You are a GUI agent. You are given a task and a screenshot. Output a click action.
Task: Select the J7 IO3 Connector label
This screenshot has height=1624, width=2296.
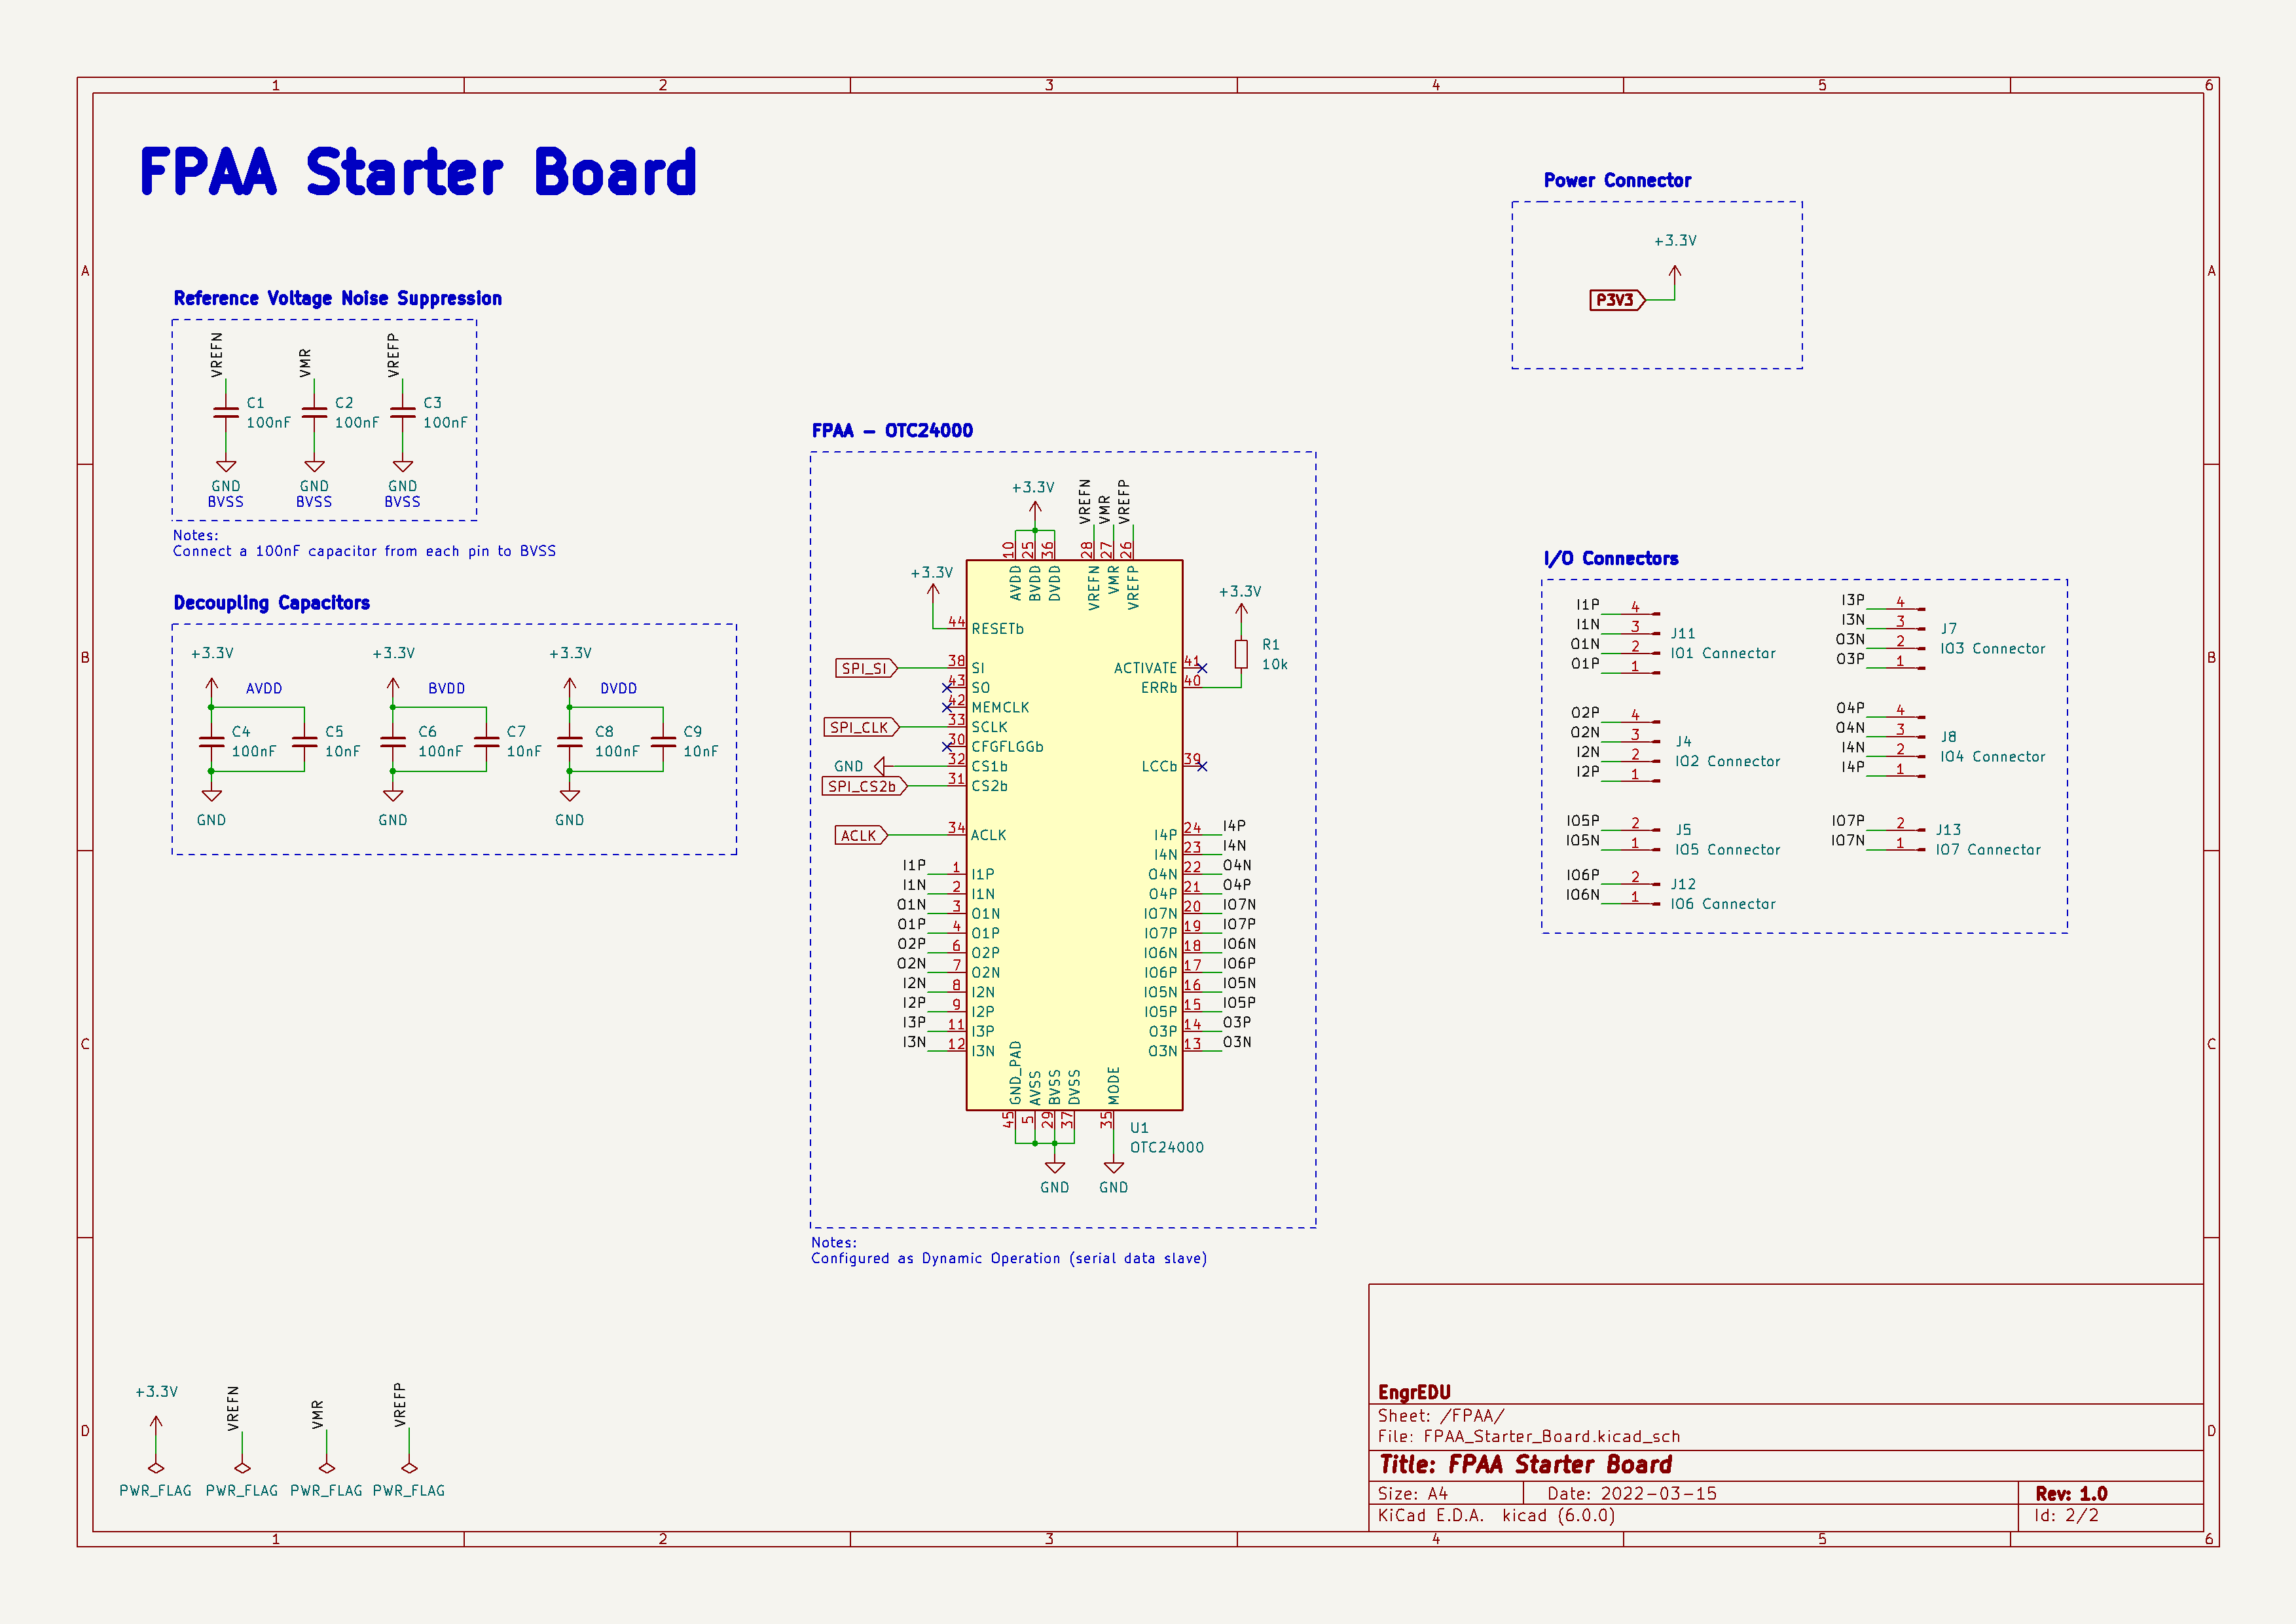pos(1992,648)
